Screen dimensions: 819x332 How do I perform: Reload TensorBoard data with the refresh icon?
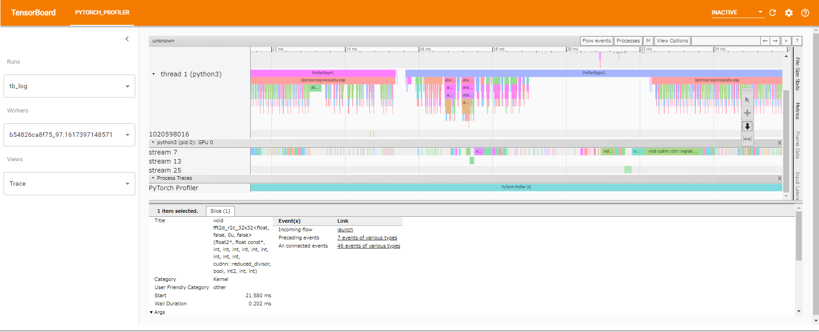coord(772,13)
